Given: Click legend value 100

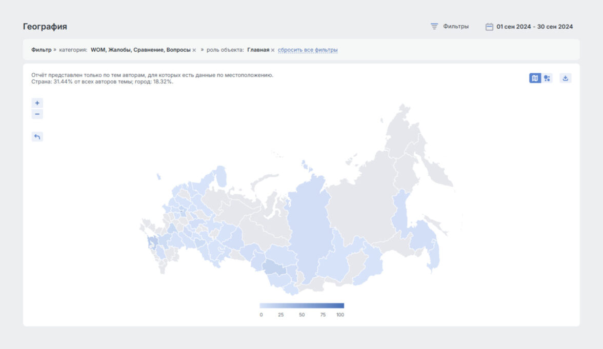Looking at the screenshot, I should [340, 315].
